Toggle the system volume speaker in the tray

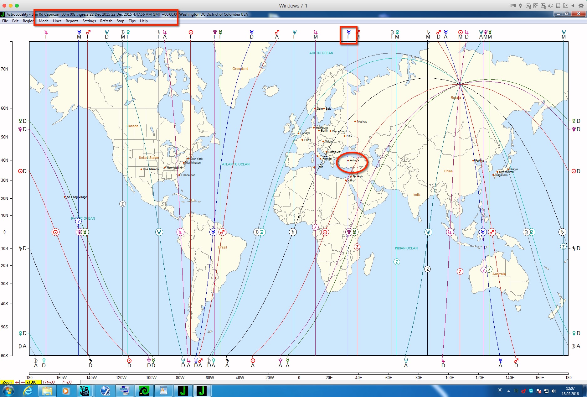click(554, 391)
